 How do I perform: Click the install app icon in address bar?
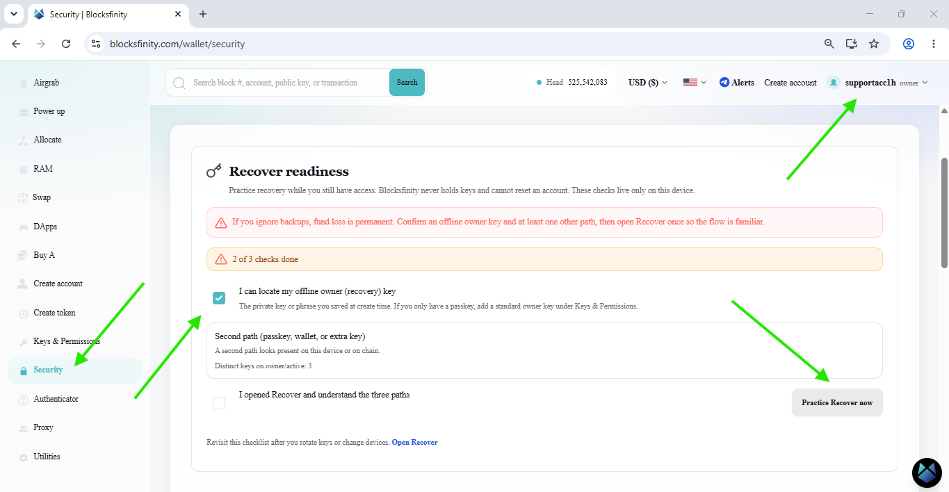(x=851, y=44)
